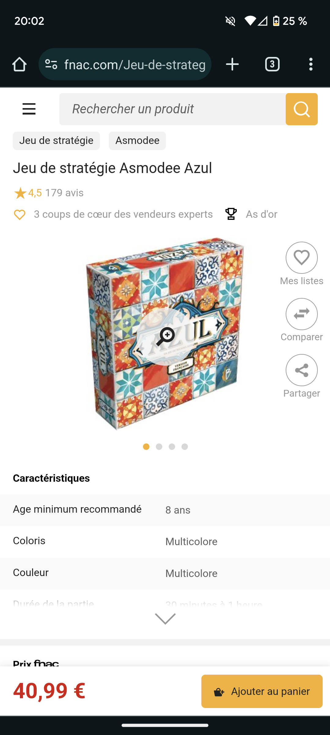Tap the Comparer arrows icon

tap(302, 314)
